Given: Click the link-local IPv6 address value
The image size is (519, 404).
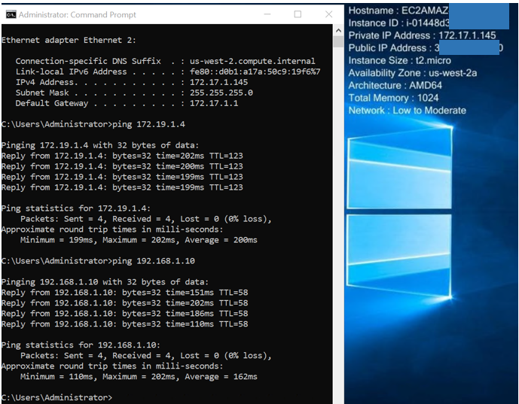Looking at the screenshot, I should tap(255, 71).
